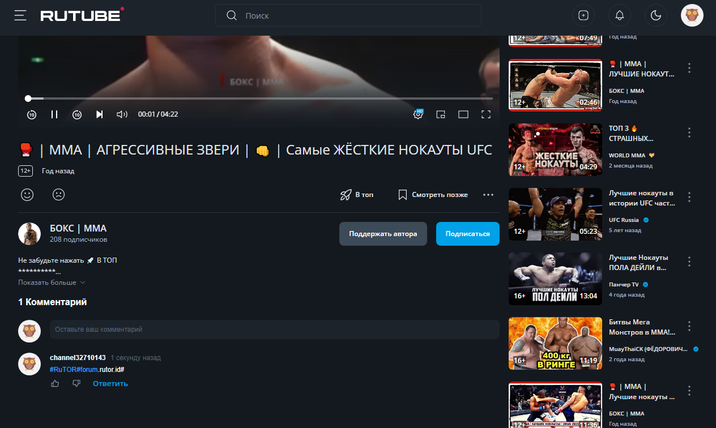Go to the RUTUBE home logo
The width and height of the screenshot is (716, 428).
[x=83, y=15]
